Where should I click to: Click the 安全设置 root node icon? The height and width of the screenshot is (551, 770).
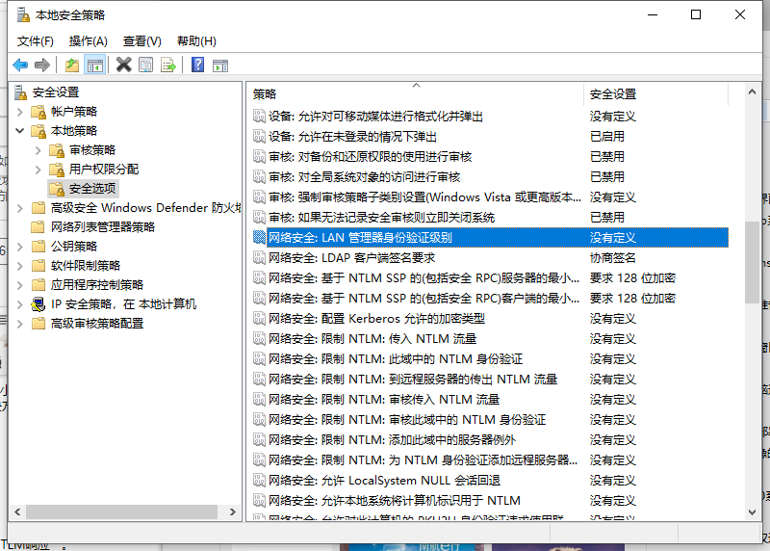pyautogui.click(x=20, y=92)
